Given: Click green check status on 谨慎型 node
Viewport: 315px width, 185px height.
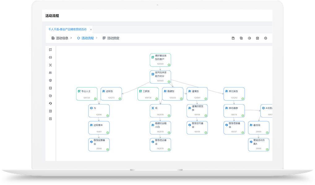Looking at the screenshot, I should pyautogui.click(x=206, y=99).
